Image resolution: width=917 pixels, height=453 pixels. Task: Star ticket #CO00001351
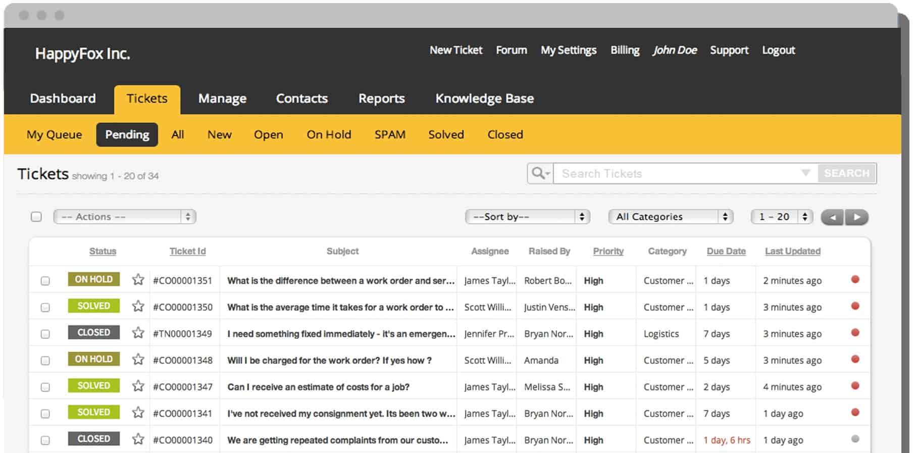pos(138,280)
